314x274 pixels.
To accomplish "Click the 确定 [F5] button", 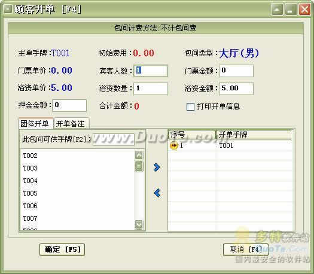I will 62,249.
